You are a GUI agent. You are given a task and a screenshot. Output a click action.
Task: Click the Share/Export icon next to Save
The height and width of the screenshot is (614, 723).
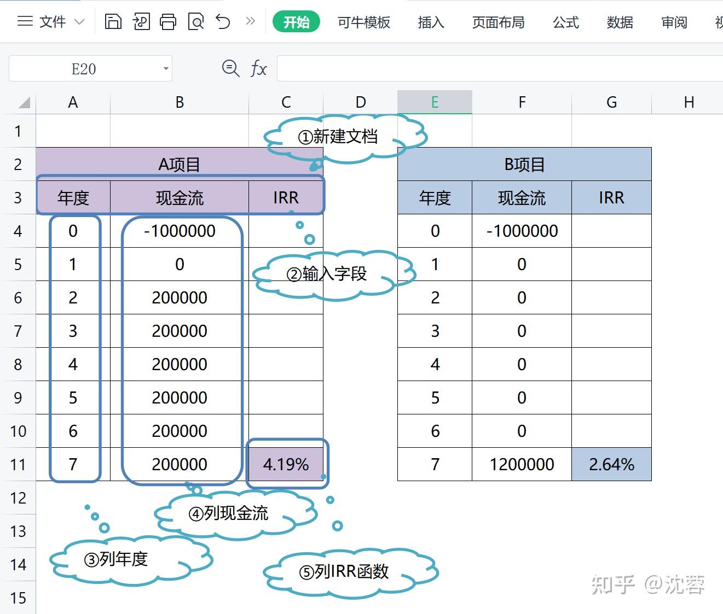pyautogui.click(x=141, y=21)
